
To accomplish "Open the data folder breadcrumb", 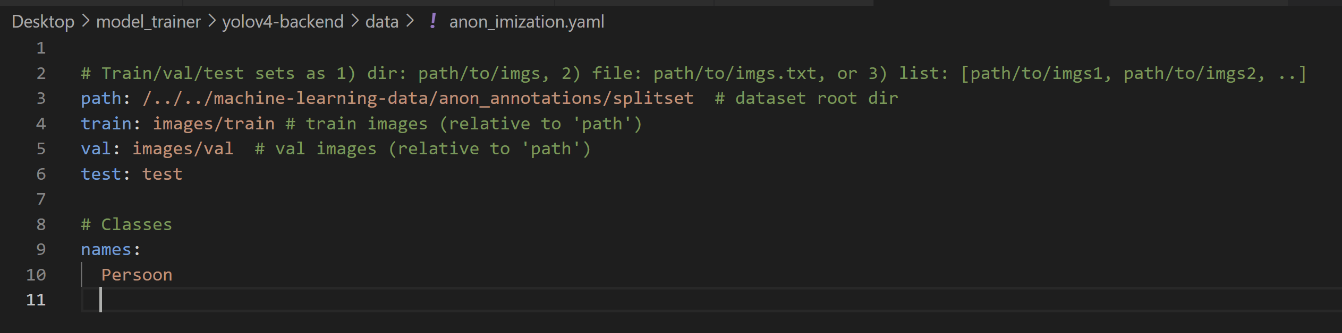I will tap(383, 21).
